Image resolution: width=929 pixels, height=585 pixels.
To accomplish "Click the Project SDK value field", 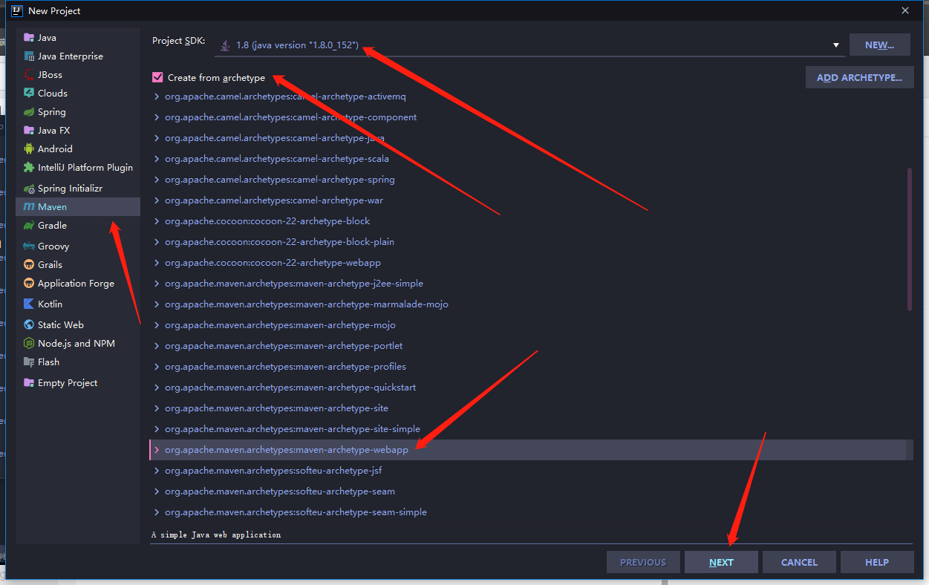I will pyautogui.click(x=530, y=45).
